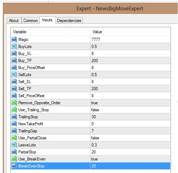The width and height of the screenshot is (178, 173).
Task: Select the green icon next to Use_Trailing_Stop
Action: coord(14,110)
